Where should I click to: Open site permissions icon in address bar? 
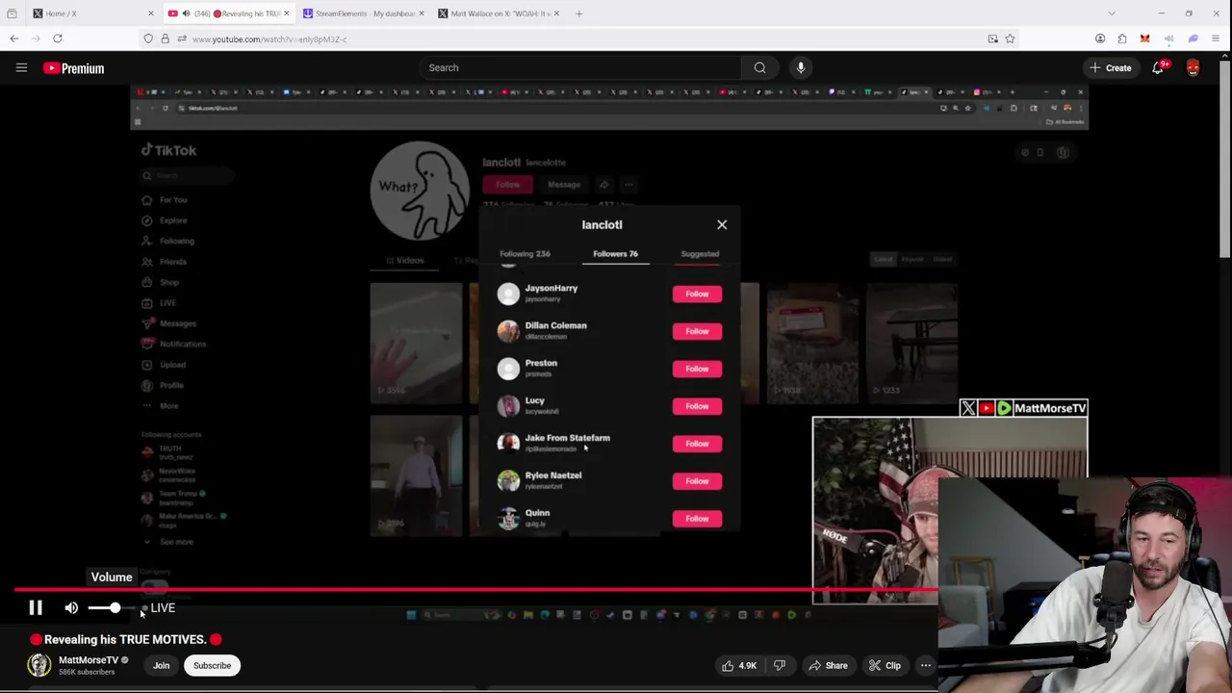click(x=181, y=38)
